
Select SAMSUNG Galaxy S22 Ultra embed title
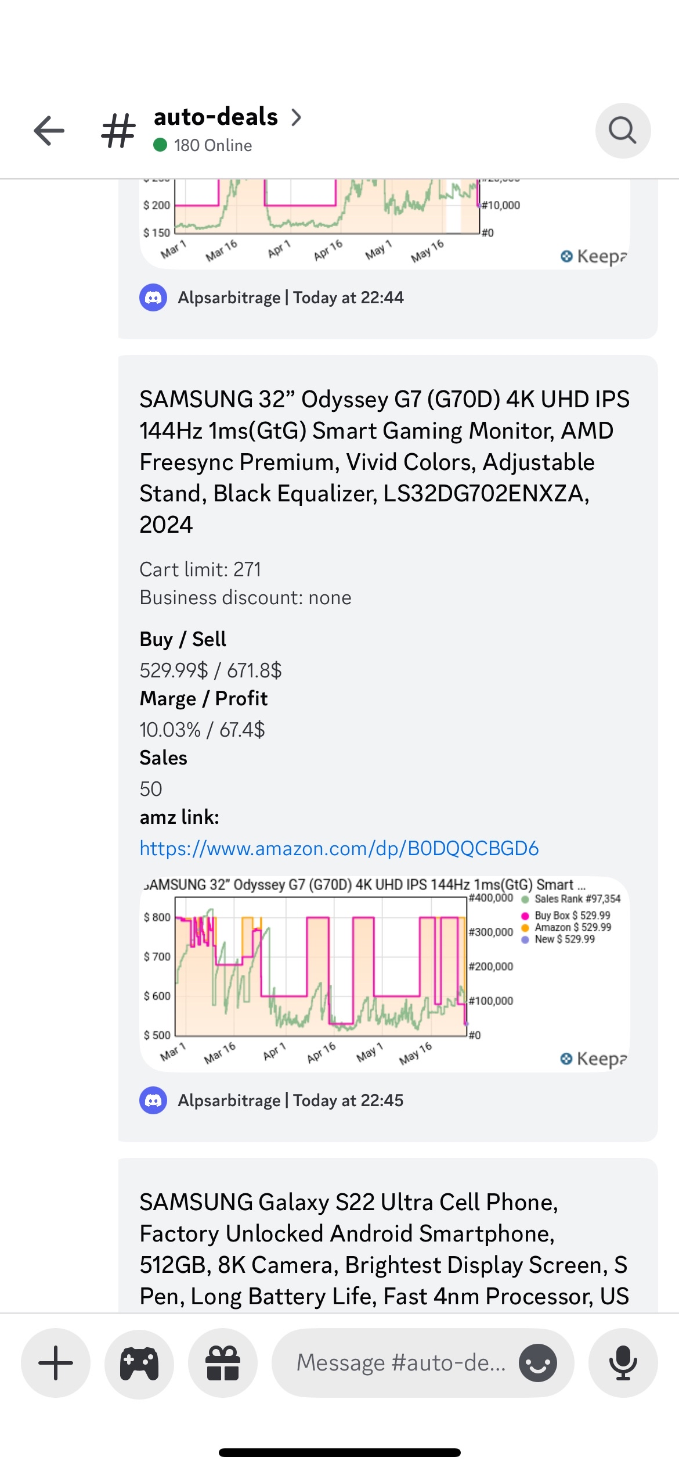pos(384,1249)
